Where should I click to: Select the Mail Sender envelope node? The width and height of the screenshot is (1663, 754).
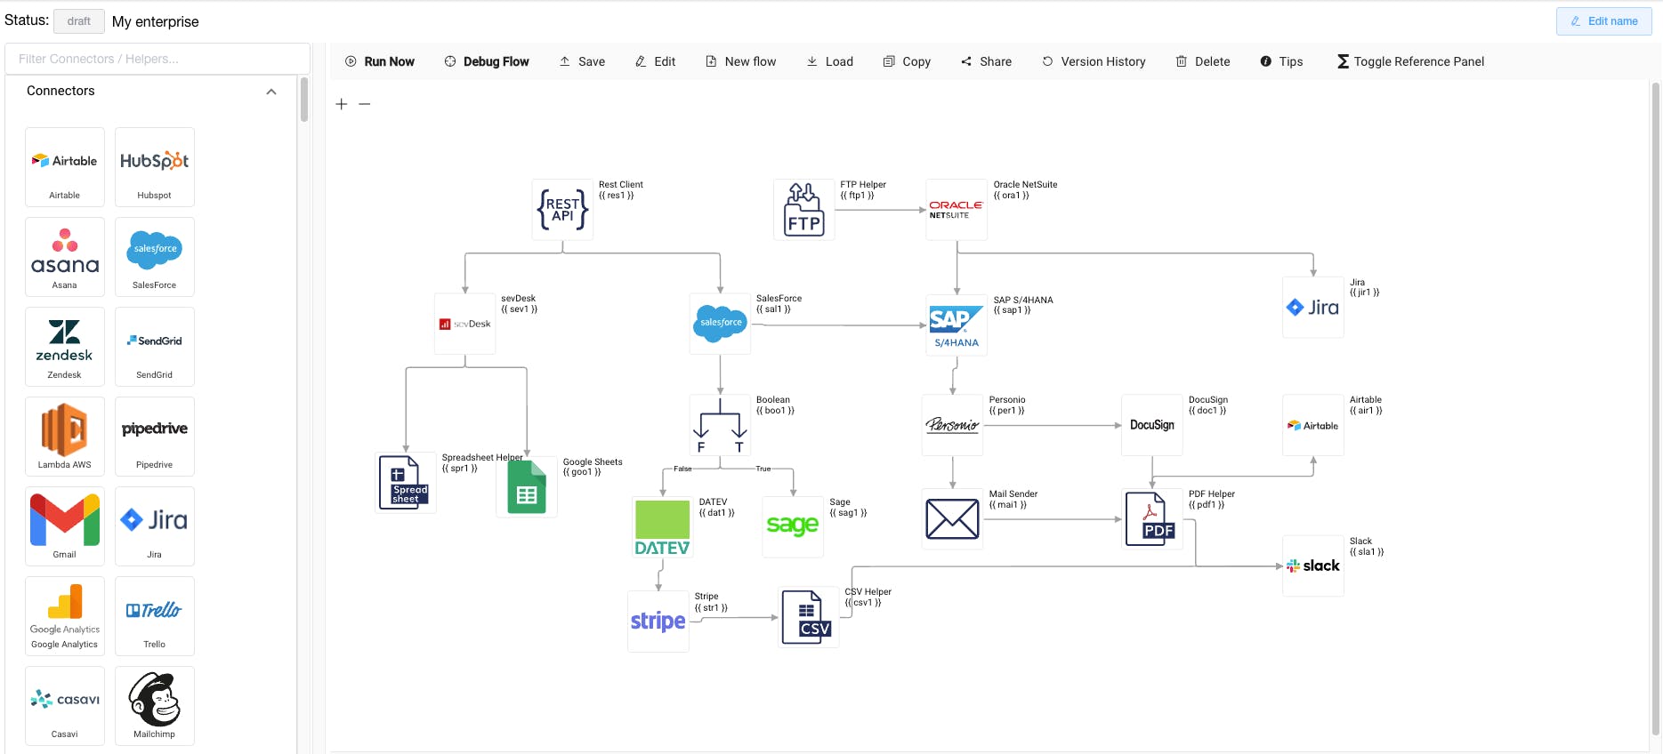[953, 519]
